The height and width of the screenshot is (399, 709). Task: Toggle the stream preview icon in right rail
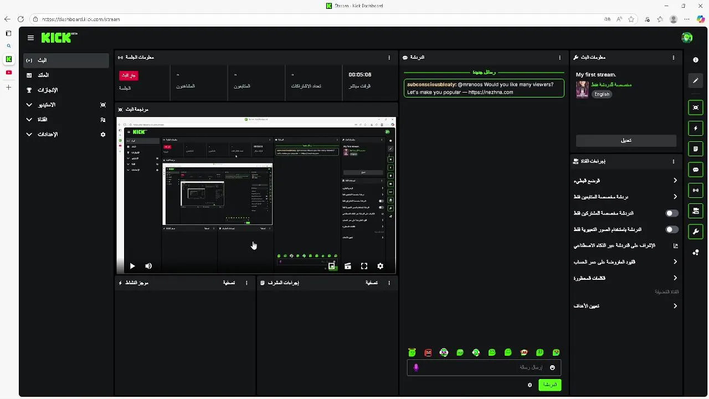pyautogui.click(x=696, y=108)
